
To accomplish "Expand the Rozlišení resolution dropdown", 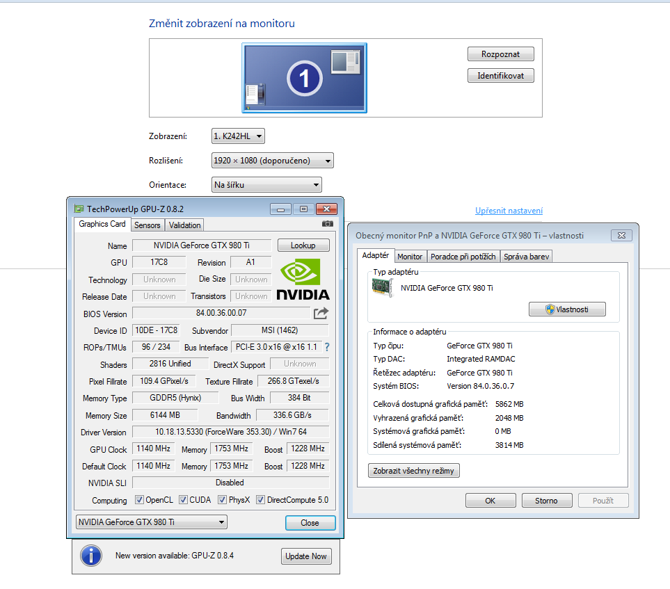I will coord(272,161).
